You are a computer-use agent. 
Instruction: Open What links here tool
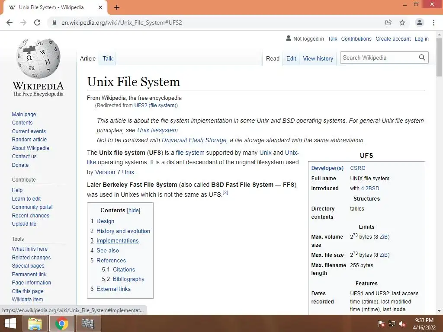tap(30, 249)
